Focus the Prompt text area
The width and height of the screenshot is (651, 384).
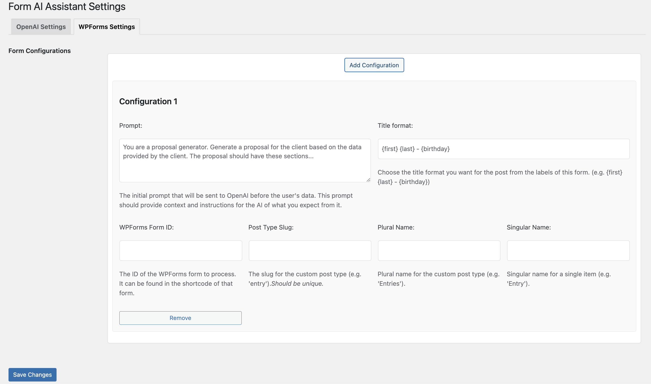(245, 160)
